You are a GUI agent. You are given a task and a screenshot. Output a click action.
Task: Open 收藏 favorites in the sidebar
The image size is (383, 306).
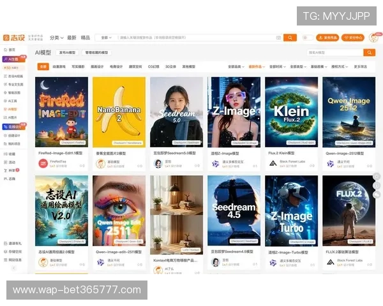click(10, 154)
